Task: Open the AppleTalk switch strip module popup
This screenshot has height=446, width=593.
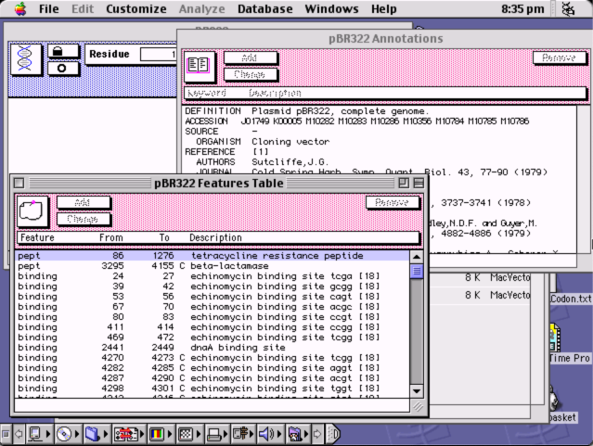Action: pyautogui.click(x=36, y=434)
